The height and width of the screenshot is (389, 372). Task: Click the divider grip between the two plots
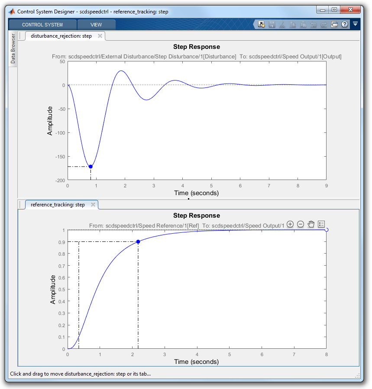(x=189, y=199)
